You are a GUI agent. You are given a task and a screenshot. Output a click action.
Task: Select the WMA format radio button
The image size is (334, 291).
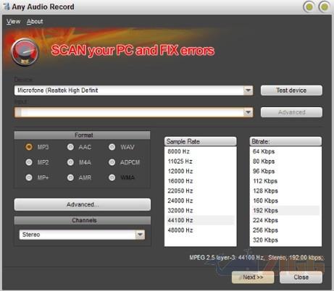coord(112,177)
